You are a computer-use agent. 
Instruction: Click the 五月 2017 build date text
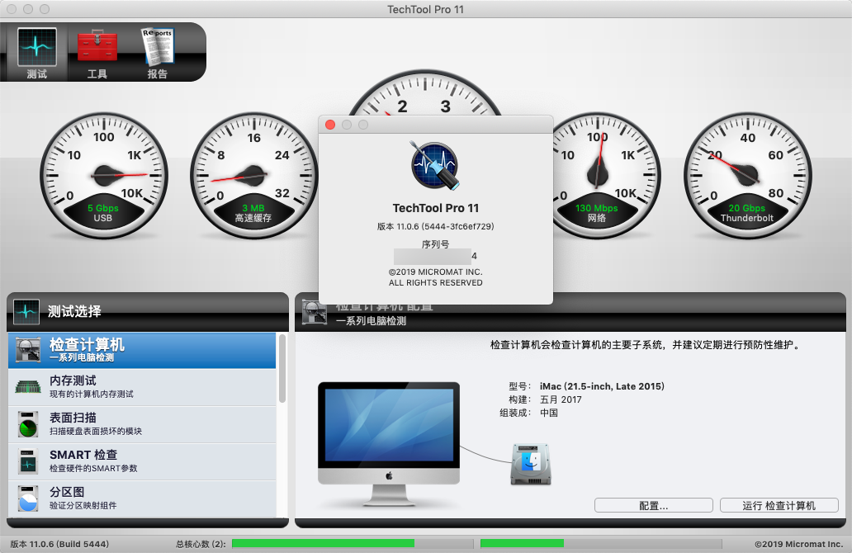[561, 399]
